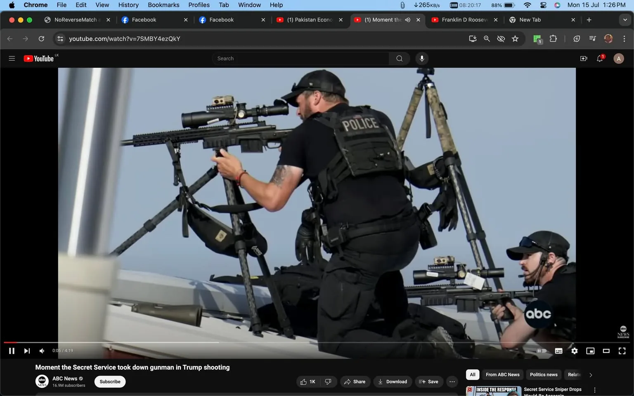
Task: Open the hamburger guide menu
Action: click(x=12, y=58)
